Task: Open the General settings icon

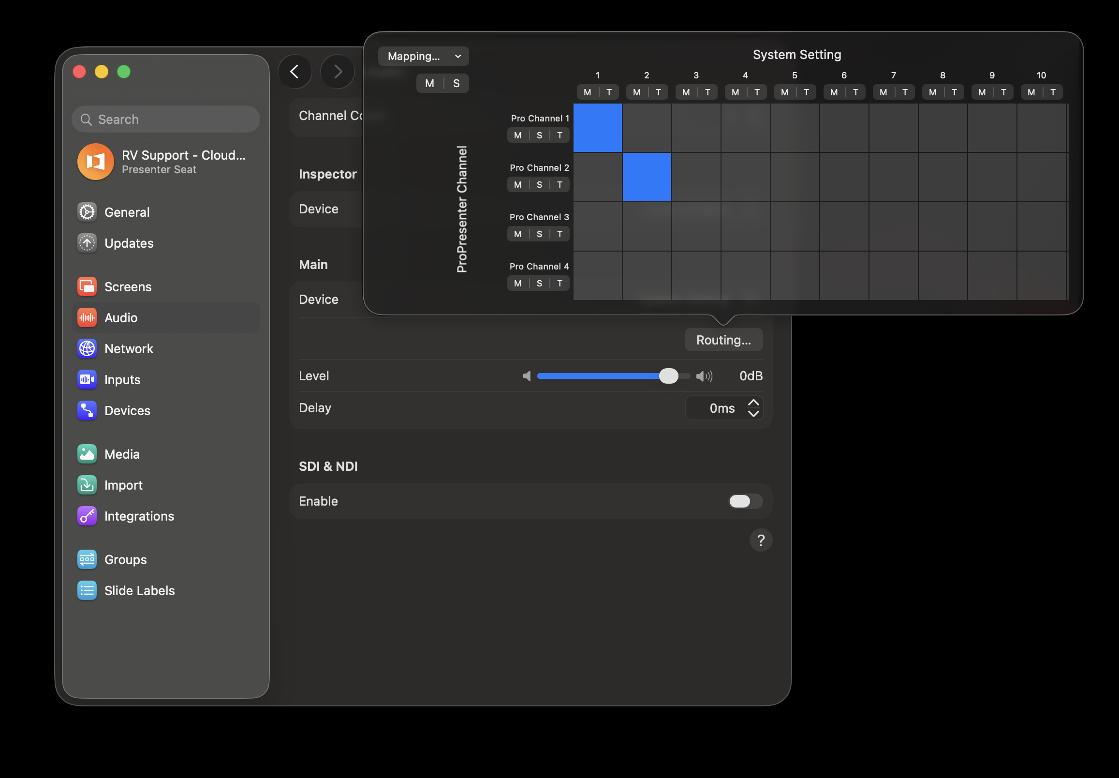Action: tap(87, 212)
